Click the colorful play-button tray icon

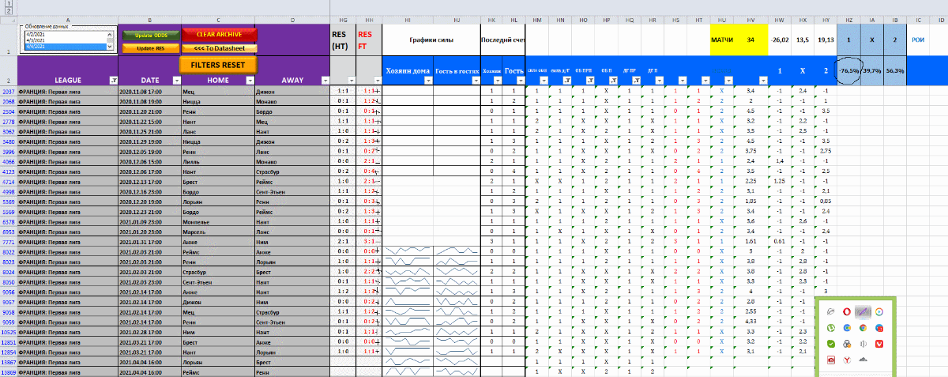click(878, 313)
